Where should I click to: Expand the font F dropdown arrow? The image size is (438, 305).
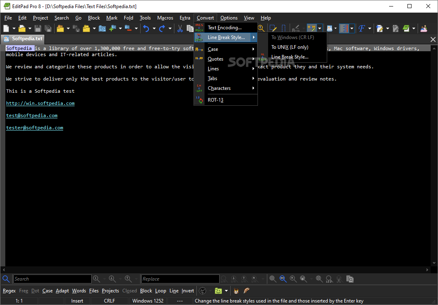pos(370,28)
